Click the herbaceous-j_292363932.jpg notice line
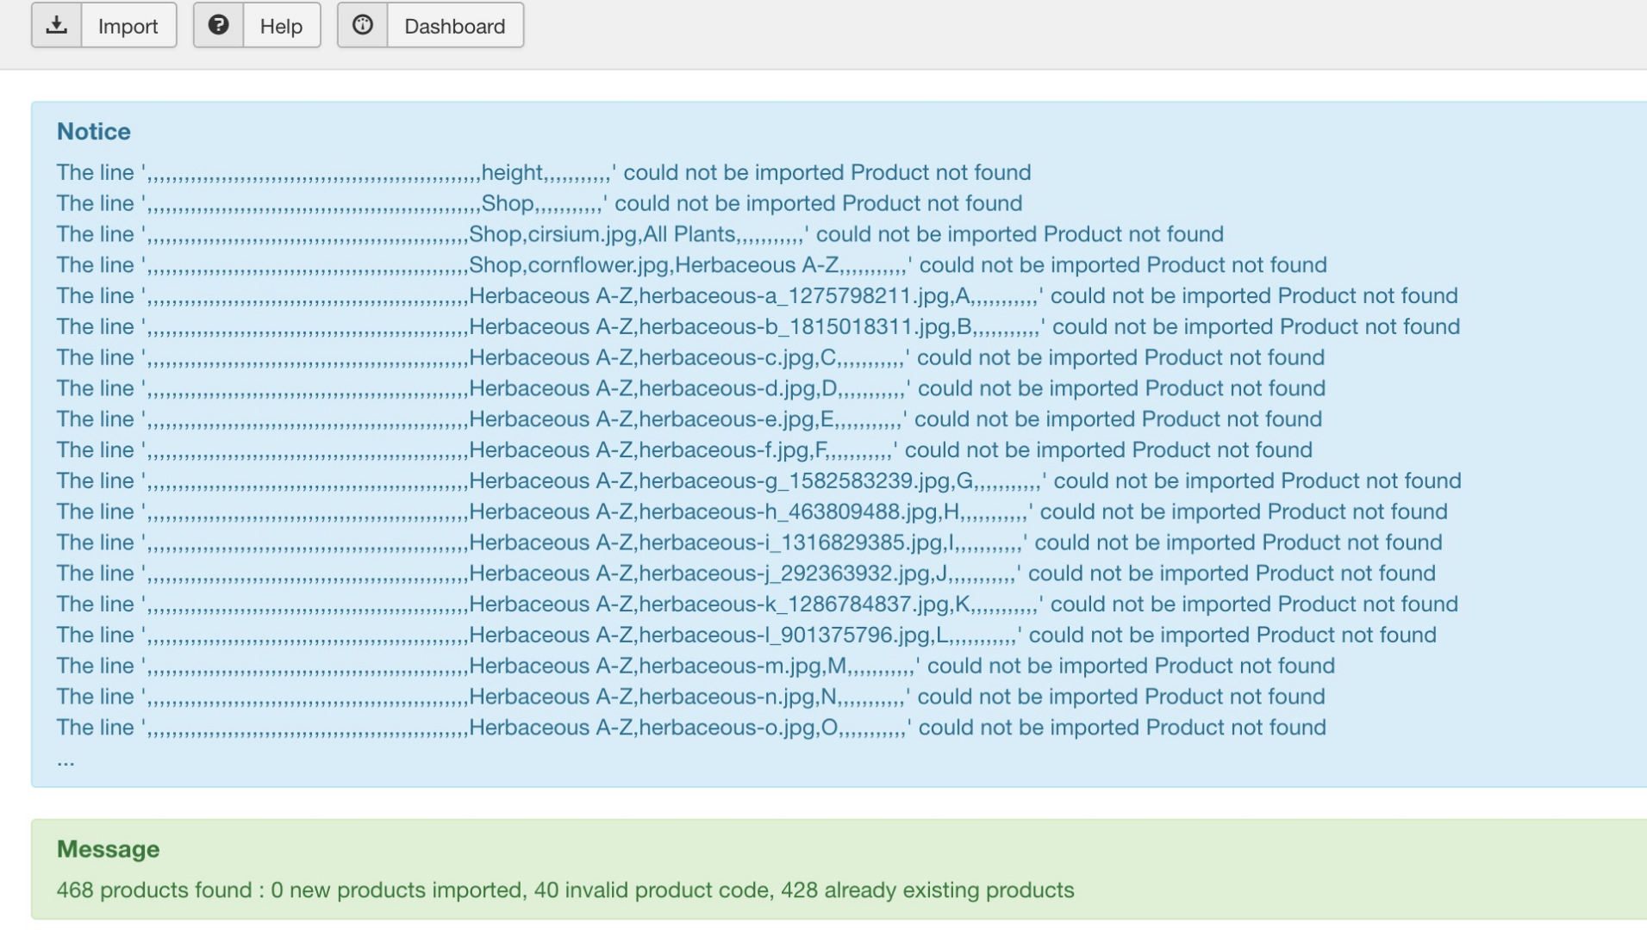Image resolution: width=1647 pixels, height=930 pixels. (746, 573)
